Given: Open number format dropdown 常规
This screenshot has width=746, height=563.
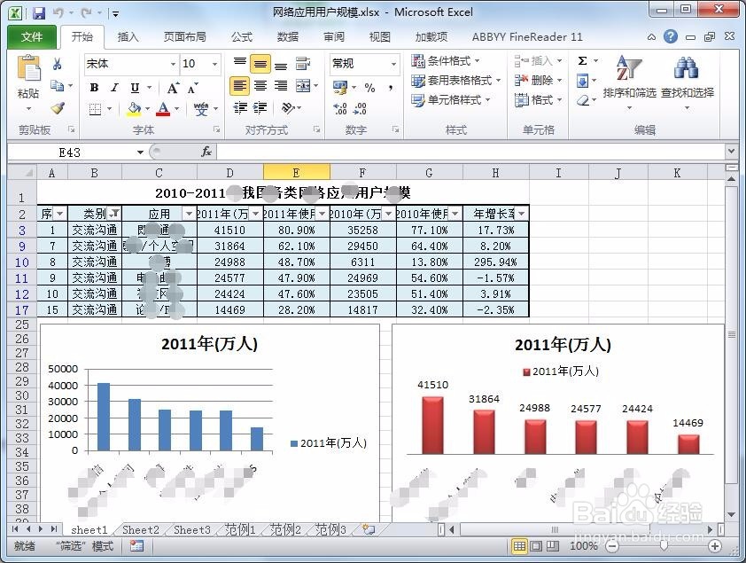Looking at the screenshot, I should (x=393, y=64).
